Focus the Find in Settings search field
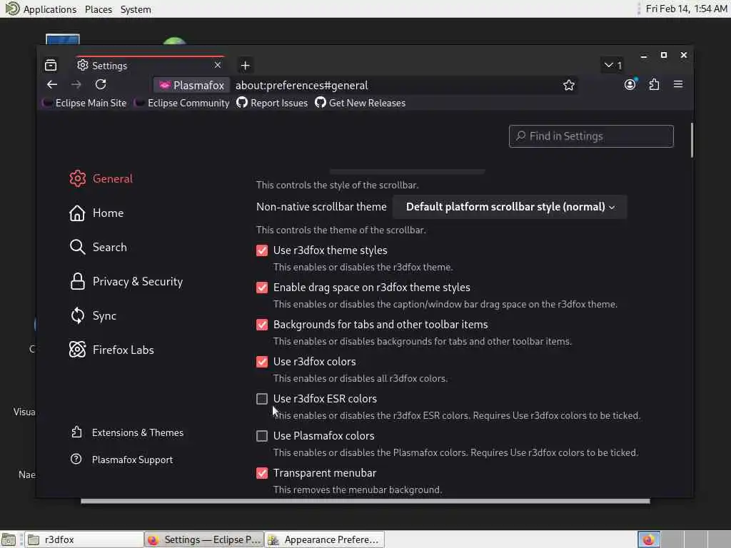 click(x=590, y=136)
